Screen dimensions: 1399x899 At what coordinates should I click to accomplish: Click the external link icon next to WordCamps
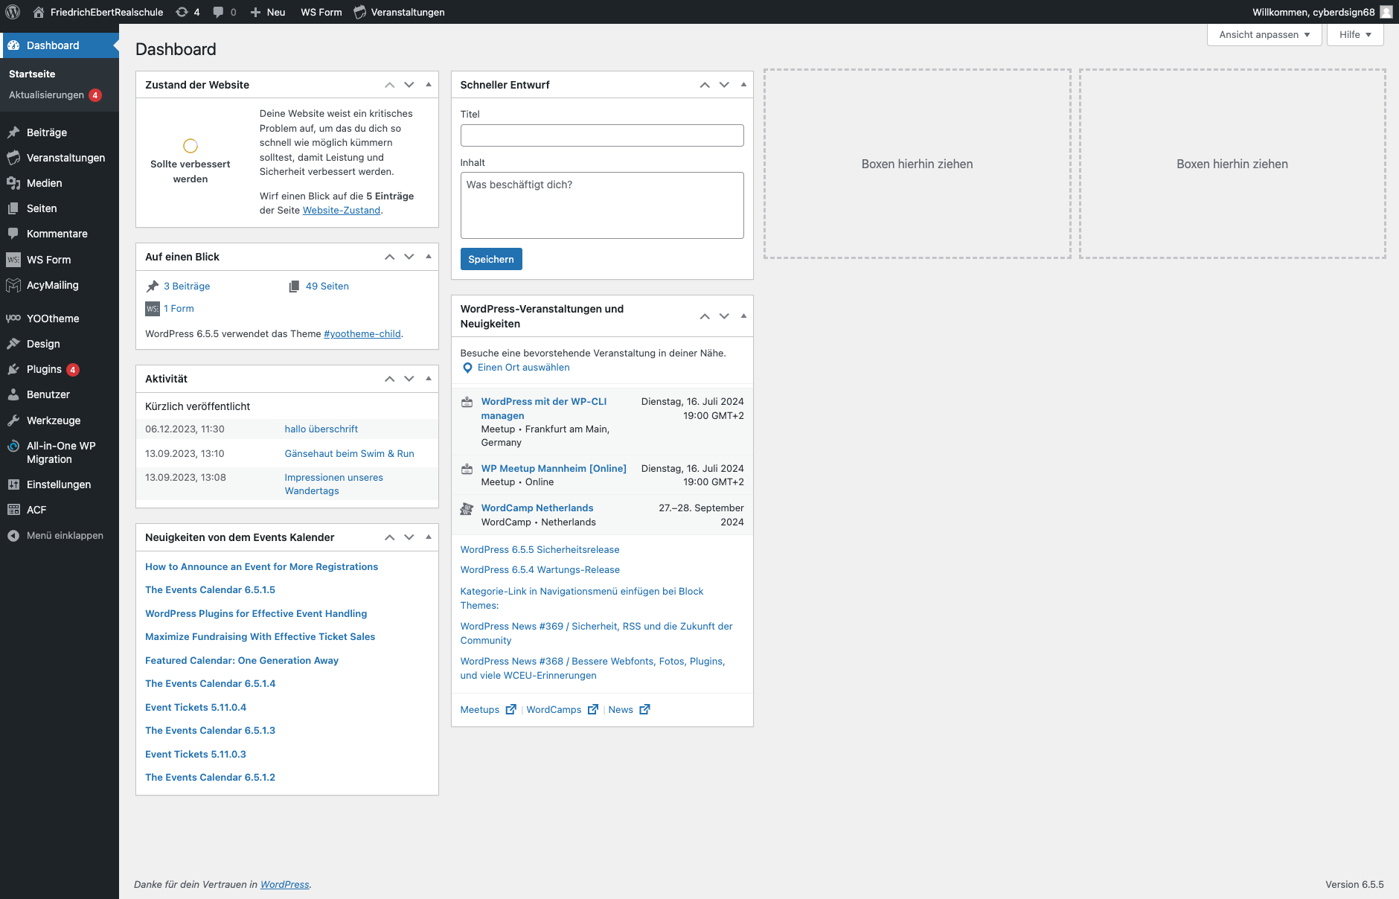pyautogui.click(x=593, y=709)
